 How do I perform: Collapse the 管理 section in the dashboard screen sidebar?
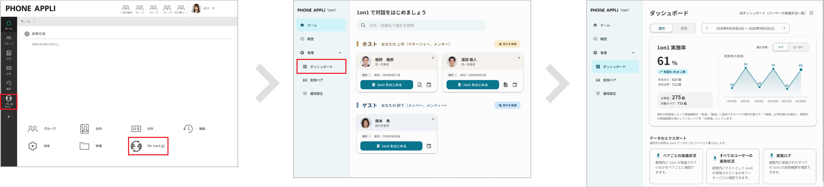(633, 53)
